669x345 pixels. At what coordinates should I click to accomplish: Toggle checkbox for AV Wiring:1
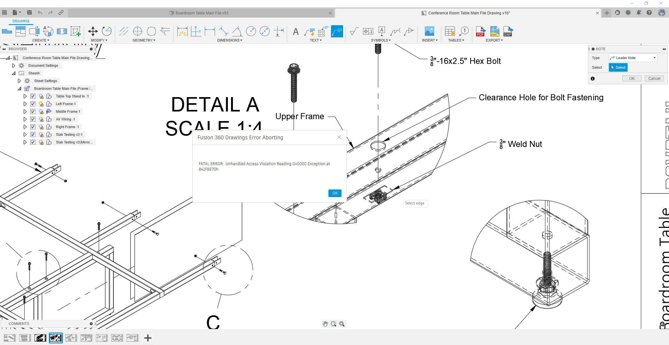click(33, 119)
